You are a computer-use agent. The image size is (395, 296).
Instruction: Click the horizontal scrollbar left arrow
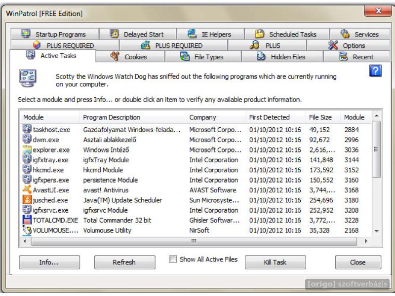pos(25,241)
